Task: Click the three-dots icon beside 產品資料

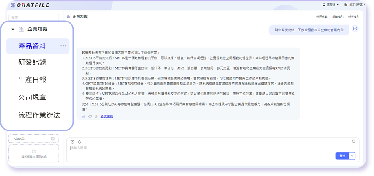Action: [63, 46]
